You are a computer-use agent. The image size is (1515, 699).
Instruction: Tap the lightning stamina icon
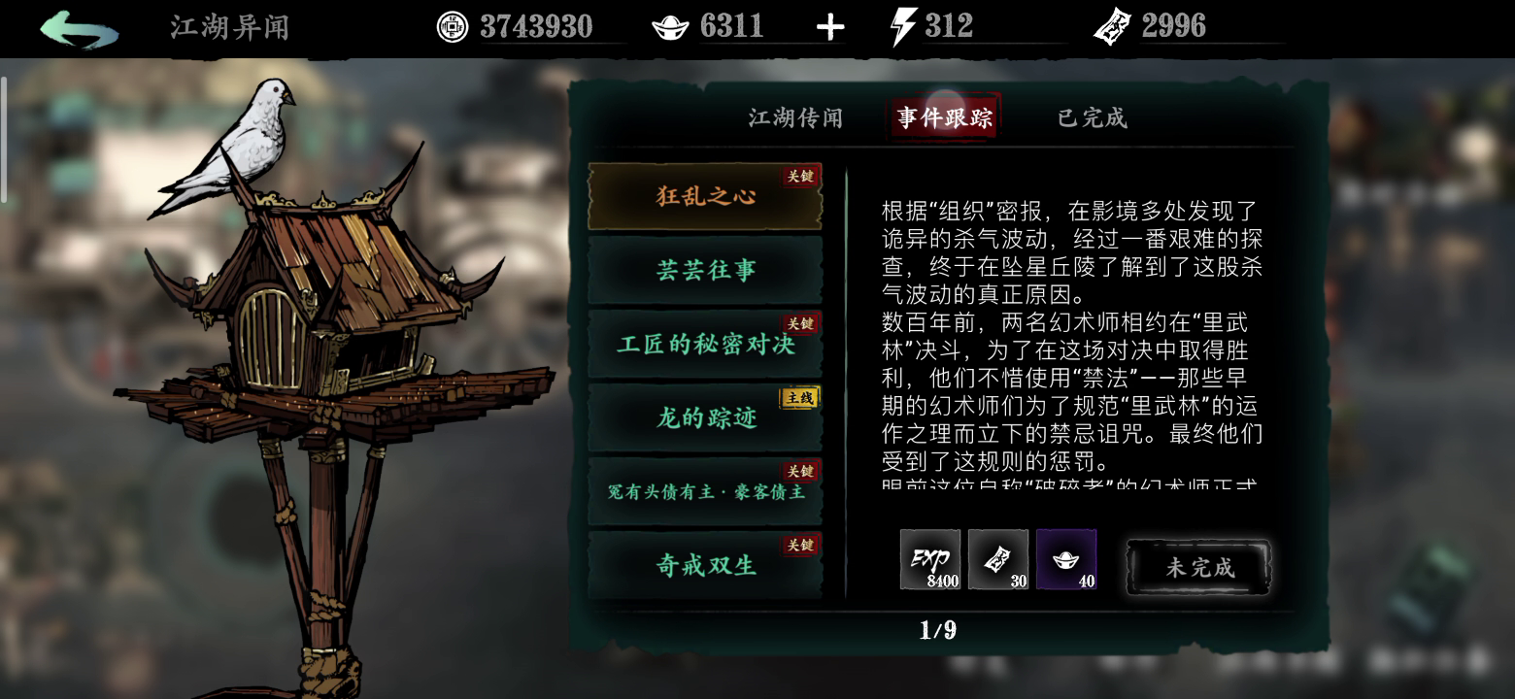(x=903, y=27)
